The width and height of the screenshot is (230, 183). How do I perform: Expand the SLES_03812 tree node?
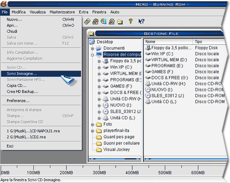99,112
